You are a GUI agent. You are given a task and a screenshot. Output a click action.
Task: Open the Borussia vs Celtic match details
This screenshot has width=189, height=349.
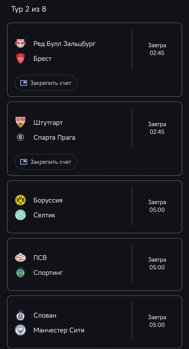[94, 207]
